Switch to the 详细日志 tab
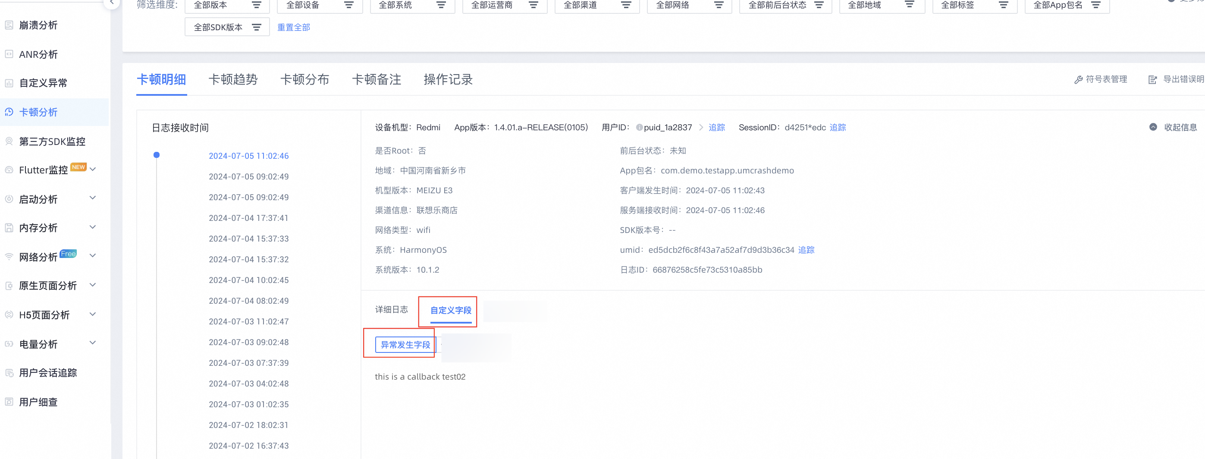Screen dimensions: 1205x459 coord(392,310)
